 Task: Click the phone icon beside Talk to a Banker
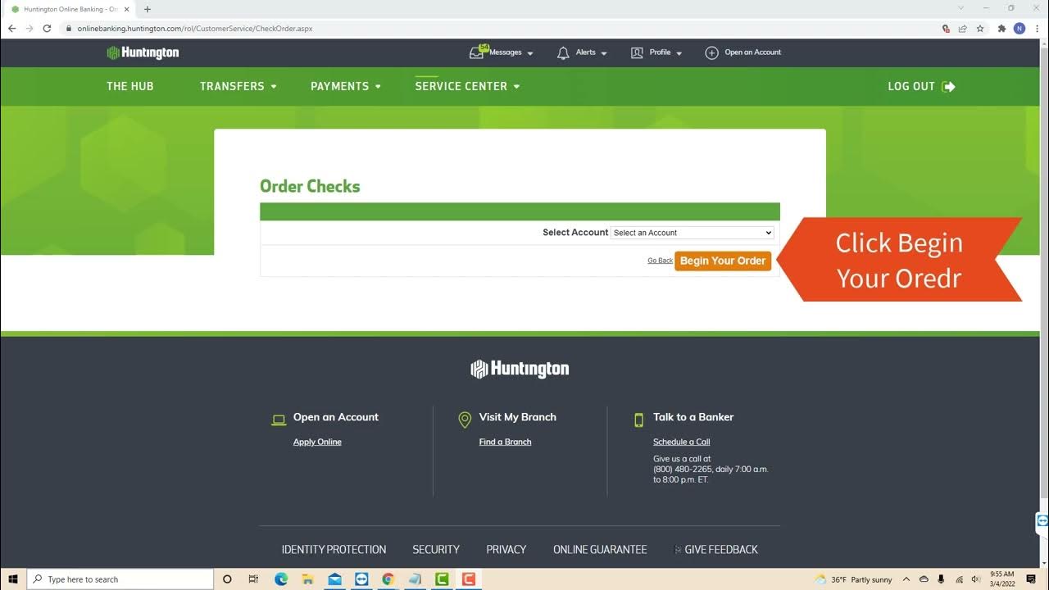(639, 420)
